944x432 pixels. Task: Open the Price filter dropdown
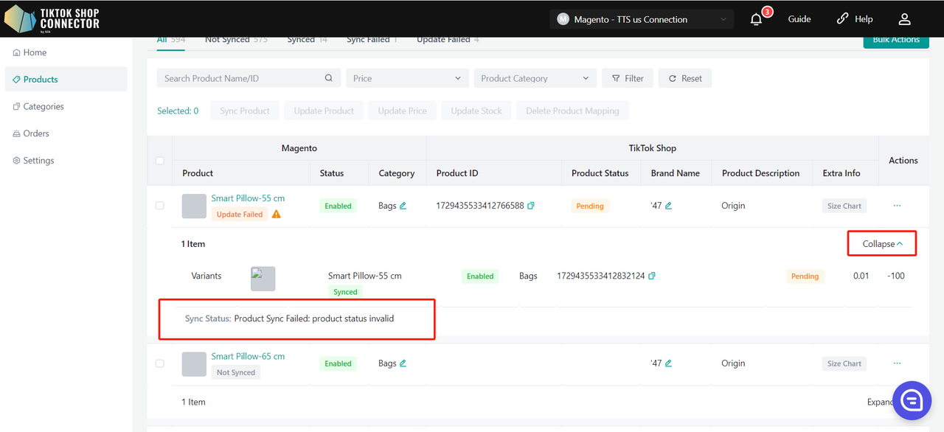tap(407, 78)
